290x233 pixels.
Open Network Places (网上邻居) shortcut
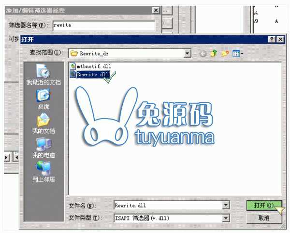(43, 172)
